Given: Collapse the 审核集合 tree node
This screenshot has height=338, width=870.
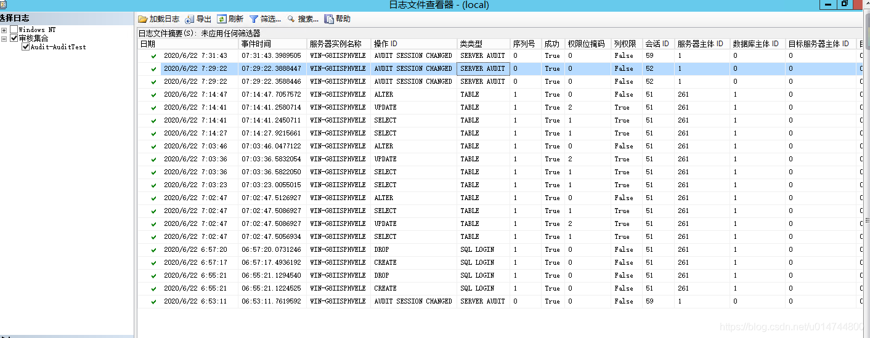Looking at the screenshot, I should point(4,38).
